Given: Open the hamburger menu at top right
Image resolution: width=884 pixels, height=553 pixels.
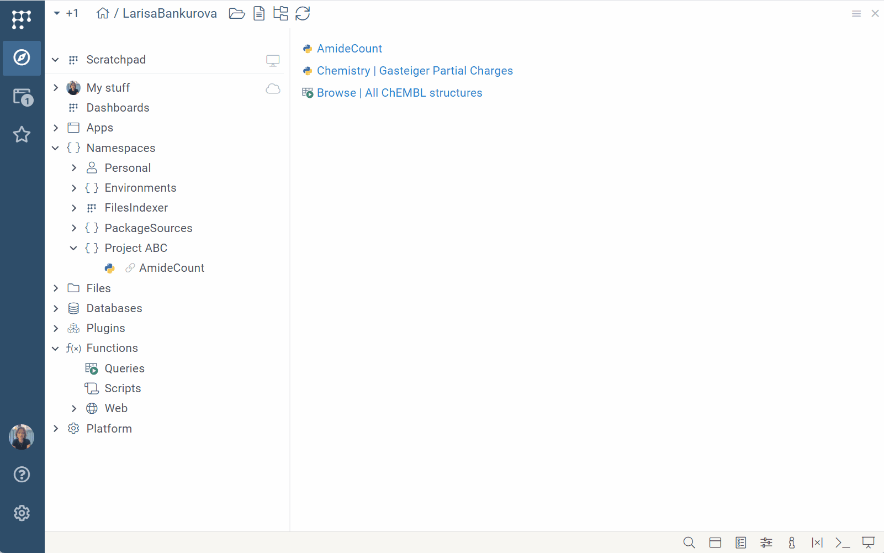Looking at the screenshot, I should 856,14.
